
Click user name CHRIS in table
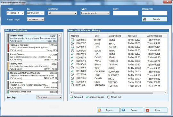(98, 40)
